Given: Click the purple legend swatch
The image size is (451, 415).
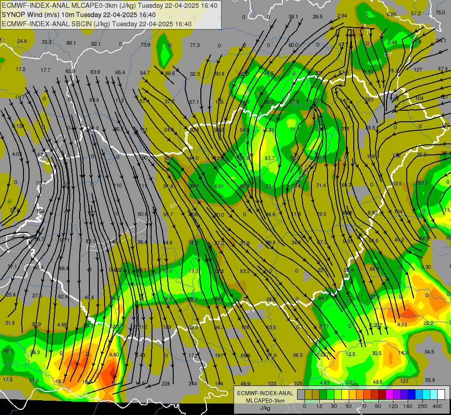Looking at the screenshot, I should pyautogui.click(x=397, y=394).
